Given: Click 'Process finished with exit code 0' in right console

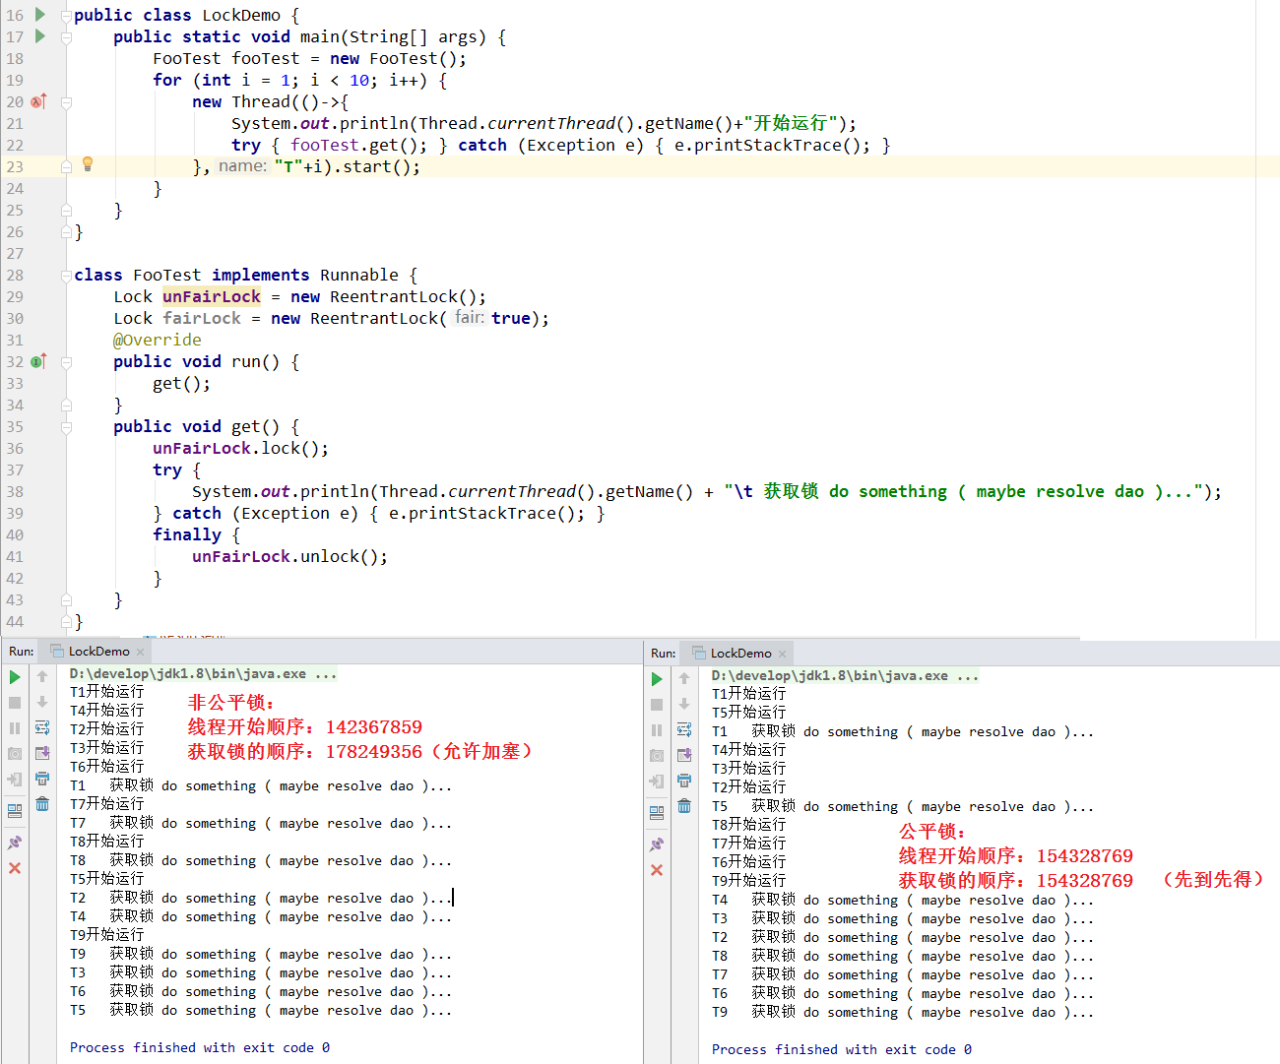Looking at the screenshot, I should (x=842, y=1050).
